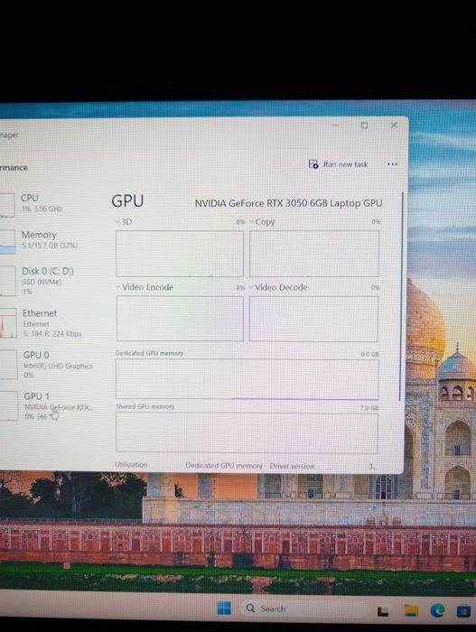Click the 3D engine usage graph
Viewport: 476px width, 632px height.
click(180, 254)
